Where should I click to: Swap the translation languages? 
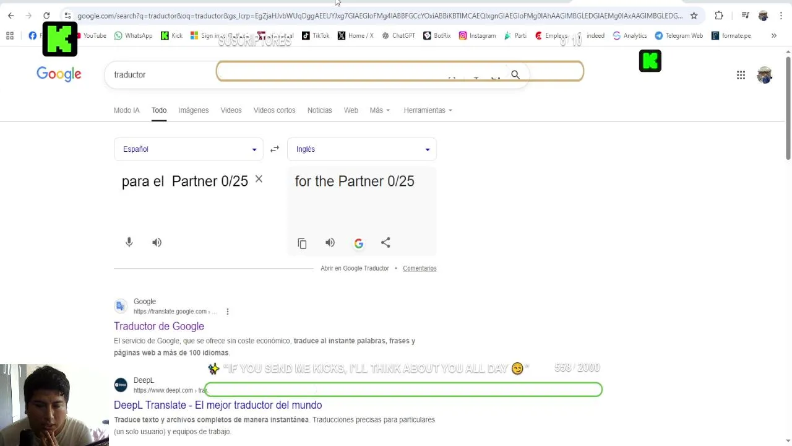(x=275, y=149)
